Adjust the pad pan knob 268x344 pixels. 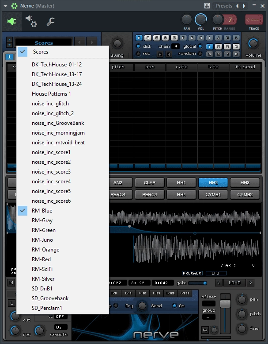[242, 300]
